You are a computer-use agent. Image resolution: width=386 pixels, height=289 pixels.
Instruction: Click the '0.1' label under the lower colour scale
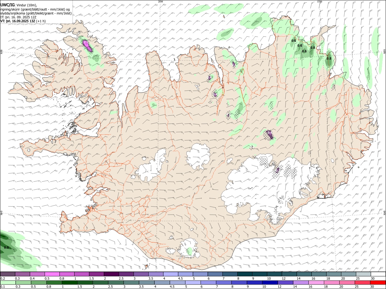click(x=3, y=287)
